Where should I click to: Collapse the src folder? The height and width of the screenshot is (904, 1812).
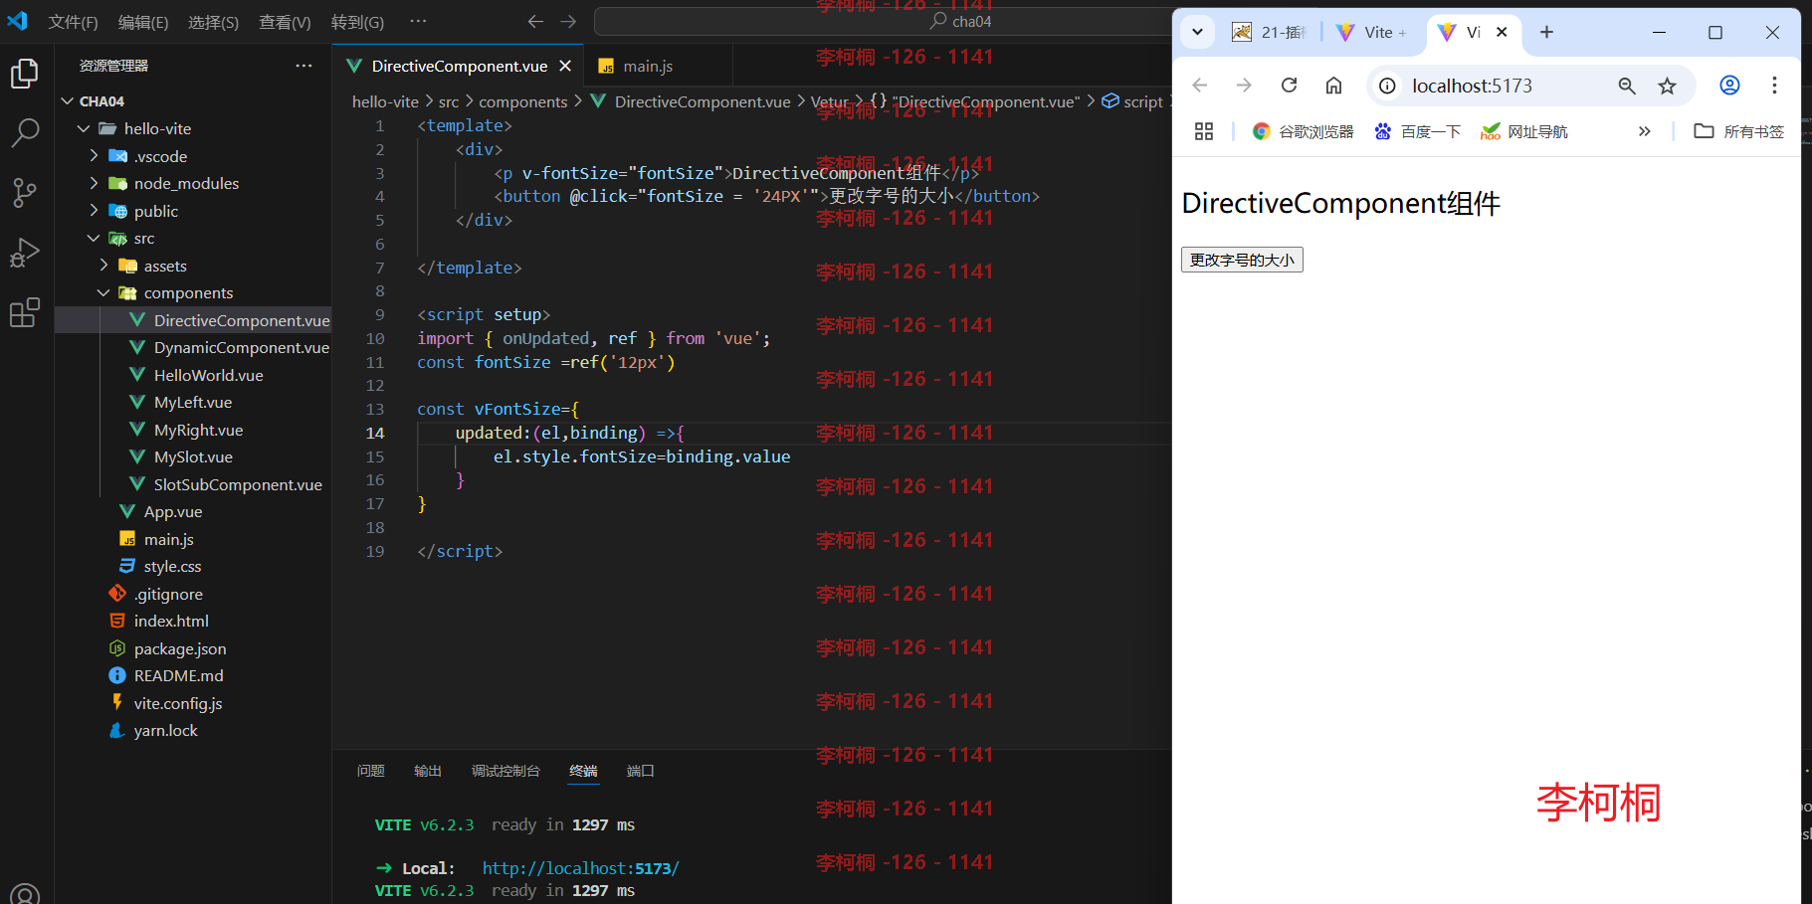[x=94, y=238]
